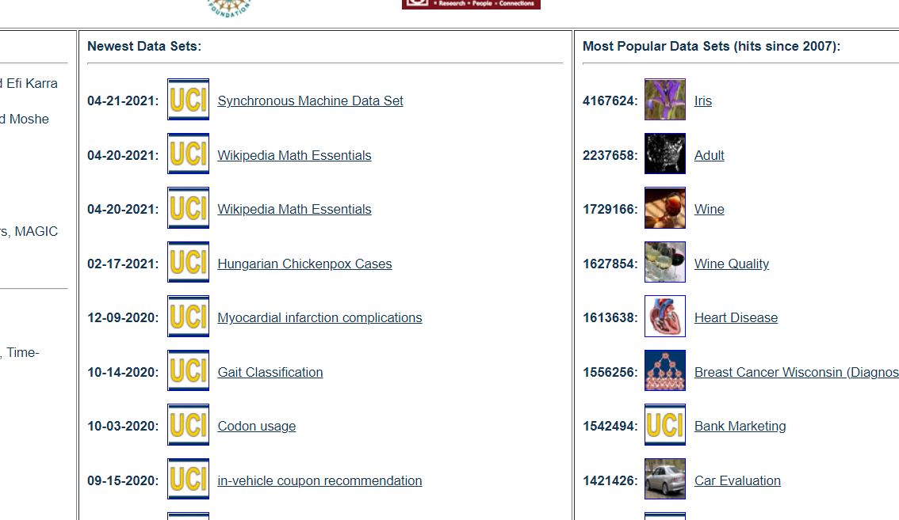Open the Bank Marketing link
This screenshot has height=520, width=899.
[740, 426]
